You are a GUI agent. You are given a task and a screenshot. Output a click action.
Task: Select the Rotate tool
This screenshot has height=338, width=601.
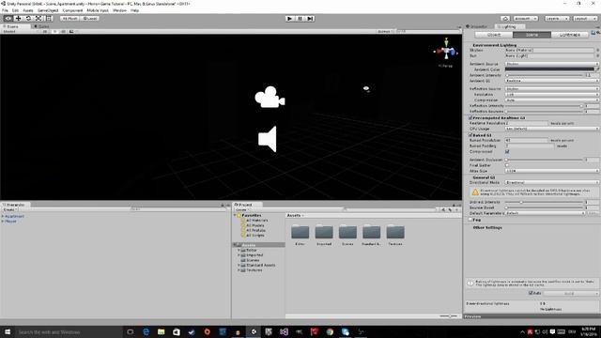28,19
